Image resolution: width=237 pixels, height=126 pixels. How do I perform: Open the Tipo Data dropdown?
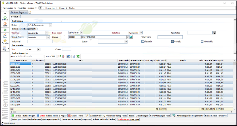tap(47, 33)
